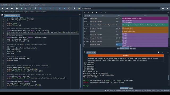170x95 pixels.
Task: Open Preferences via the wrench icon
Action: pyautogui.click(x=74, y=8)
